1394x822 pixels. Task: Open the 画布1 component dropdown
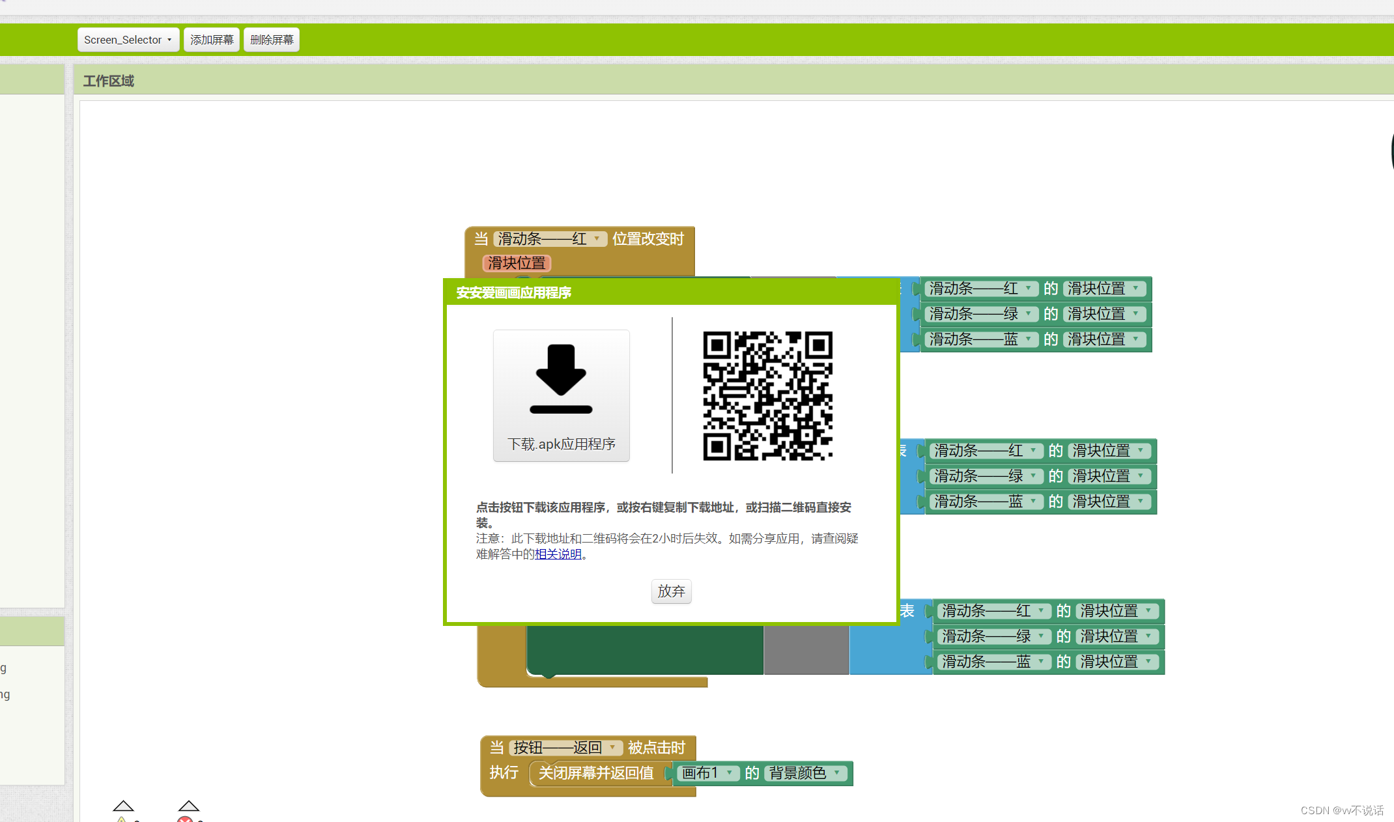coord(729,773)
